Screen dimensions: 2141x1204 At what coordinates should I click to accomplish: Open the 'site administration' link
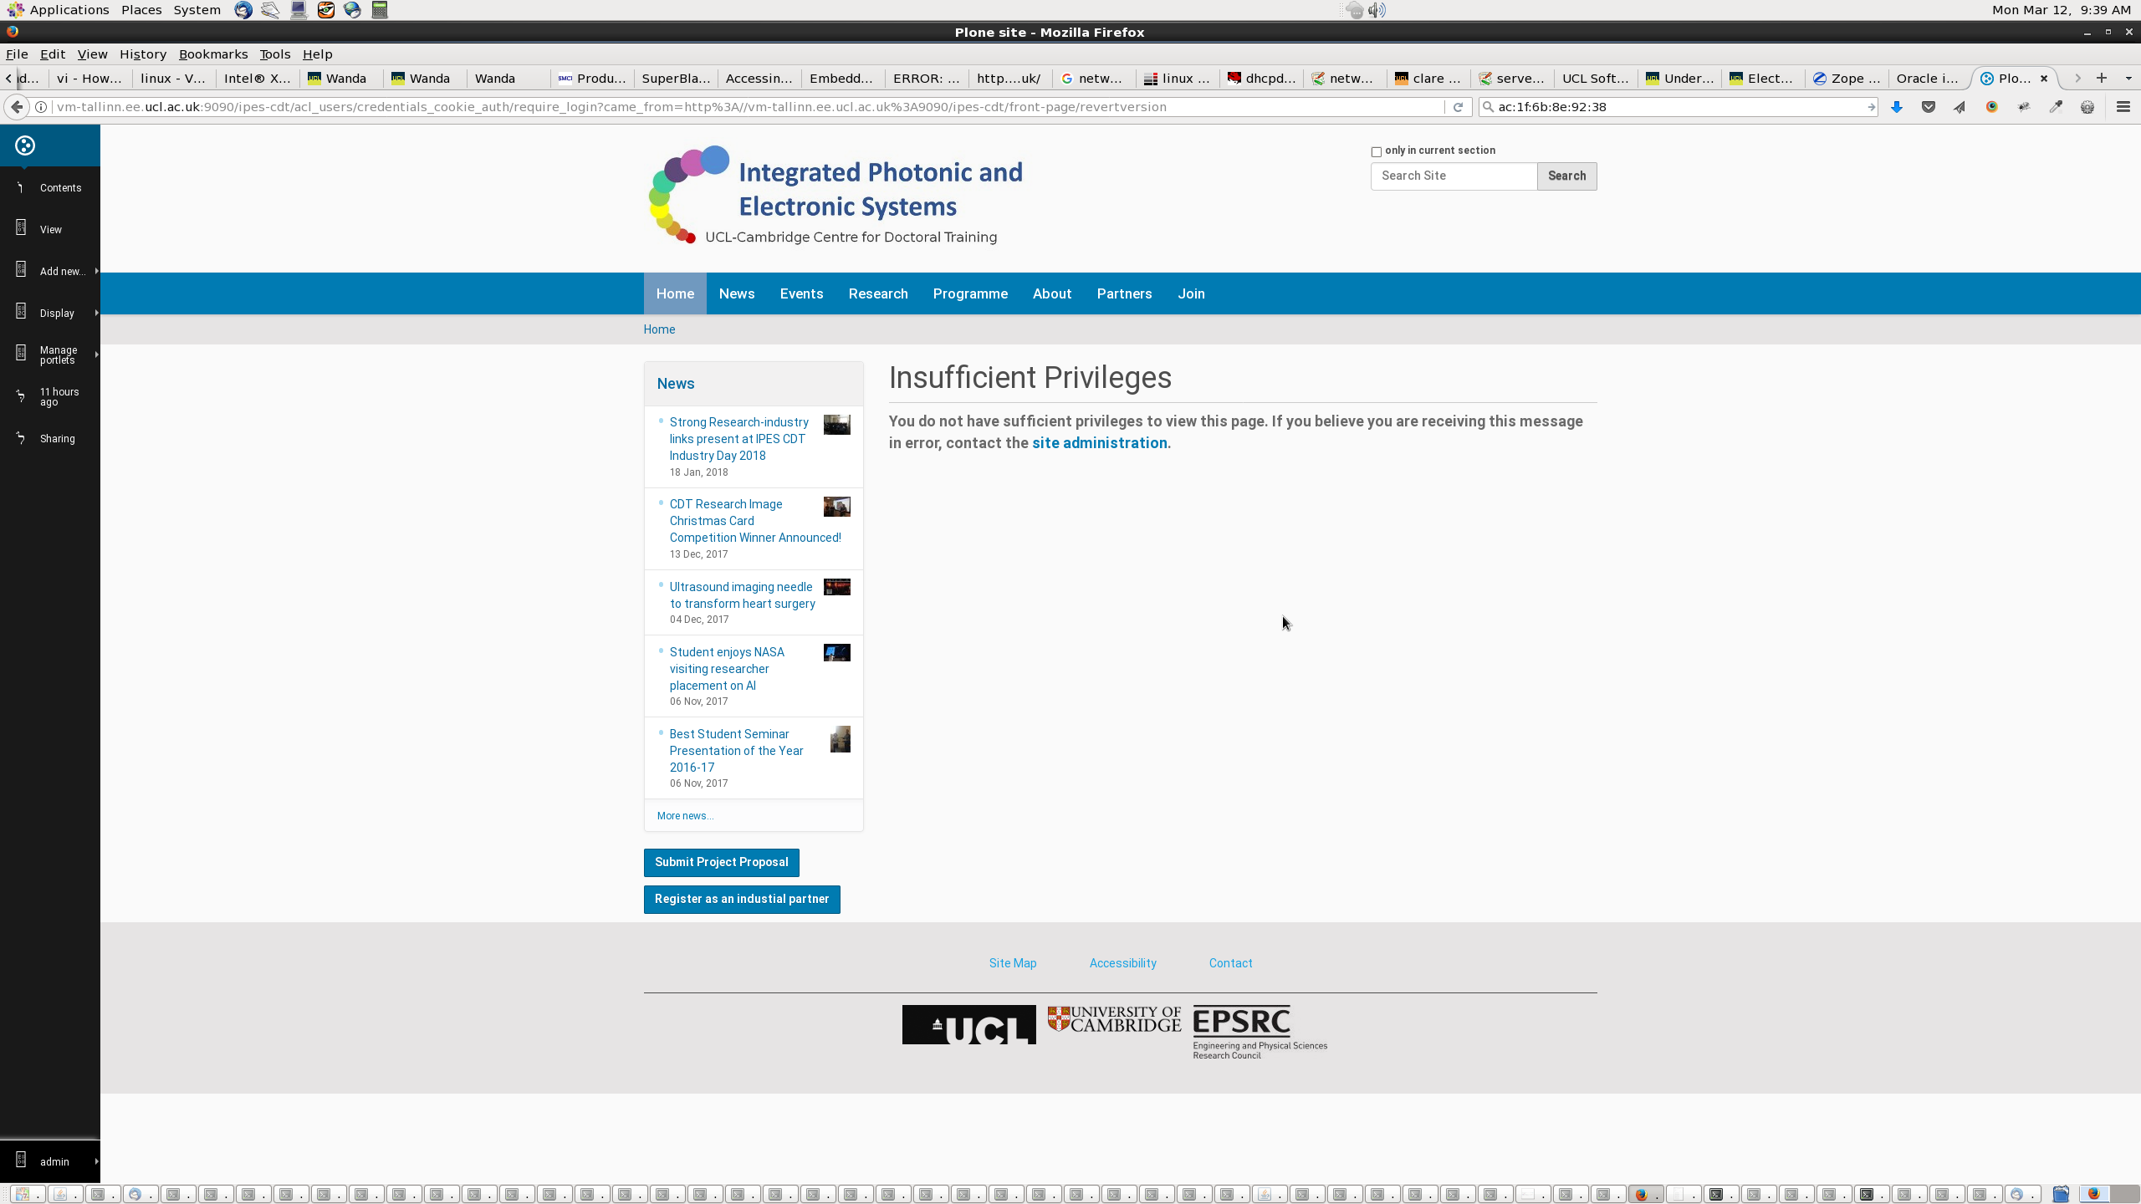[x=1099, y=443]
